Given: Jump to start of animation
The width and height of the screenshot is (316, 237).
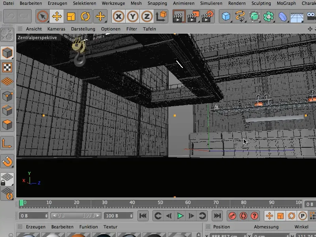Looking at the screenshot, I should (143, 216).
